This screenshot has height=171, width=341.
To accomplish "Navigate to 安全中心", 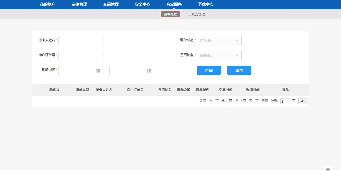I will pos(142,4).
